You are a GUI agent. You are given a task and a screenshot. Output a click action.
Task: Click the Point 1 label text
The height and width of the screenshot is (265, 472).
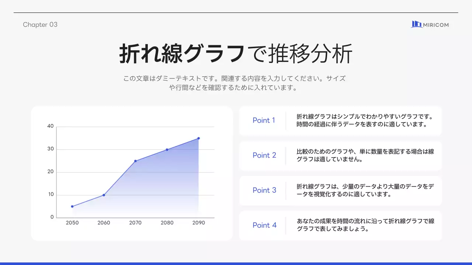click(x=264, y=121)
